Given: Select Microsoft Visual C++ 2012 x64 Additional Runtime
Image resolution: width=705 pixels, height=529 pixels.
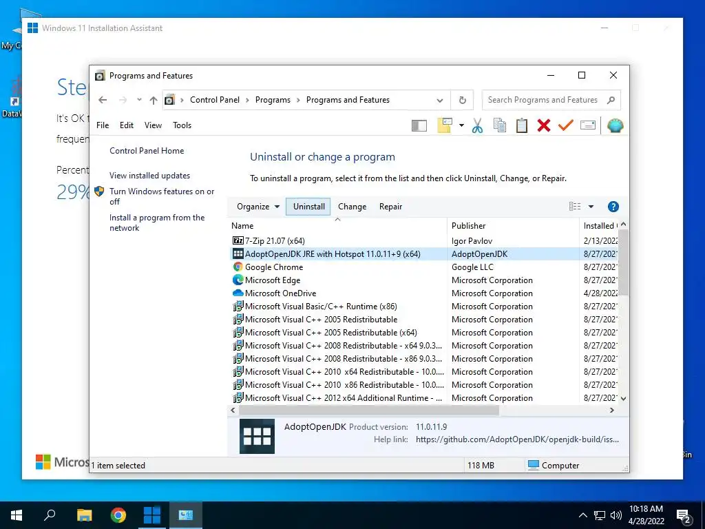Looking at the screenshot, I should coord(337,397).
